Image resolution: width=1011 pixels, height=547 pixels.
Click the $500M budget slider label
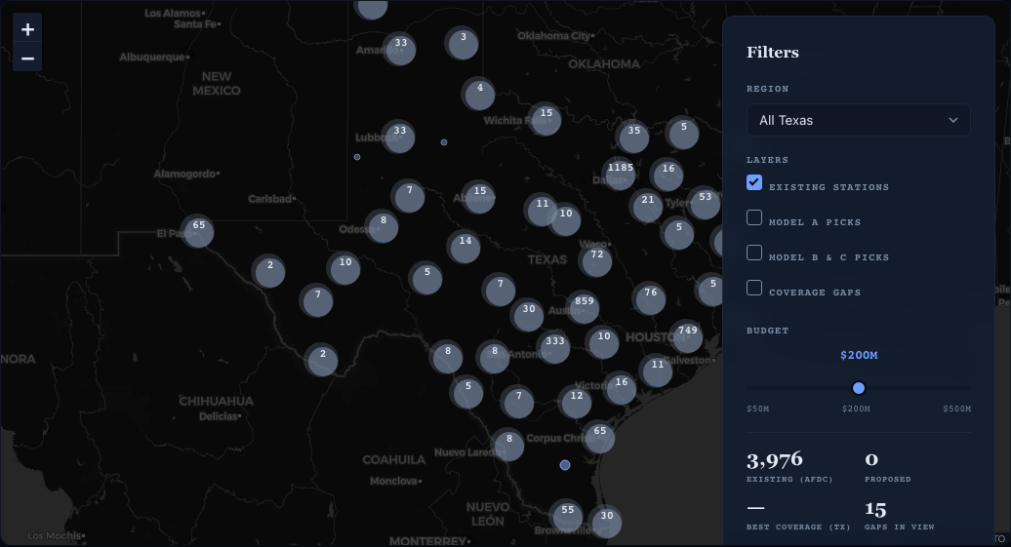coord(956,410)
